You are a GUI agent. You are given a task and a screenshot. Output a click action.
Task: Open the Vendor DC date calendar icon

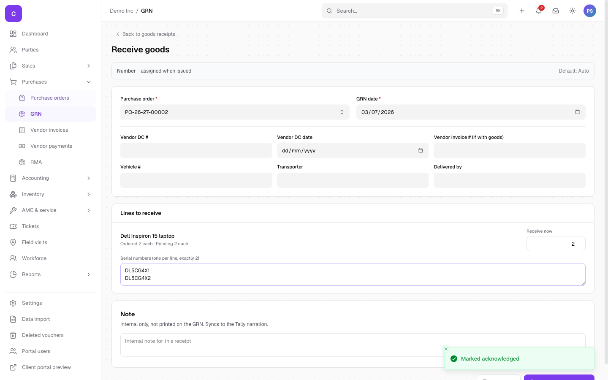click(x=421, y=151)
